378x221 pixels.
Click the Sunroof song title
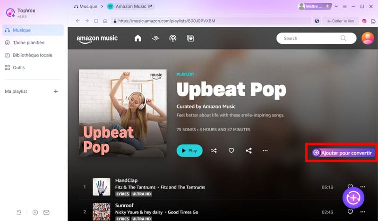coord(124,205)
